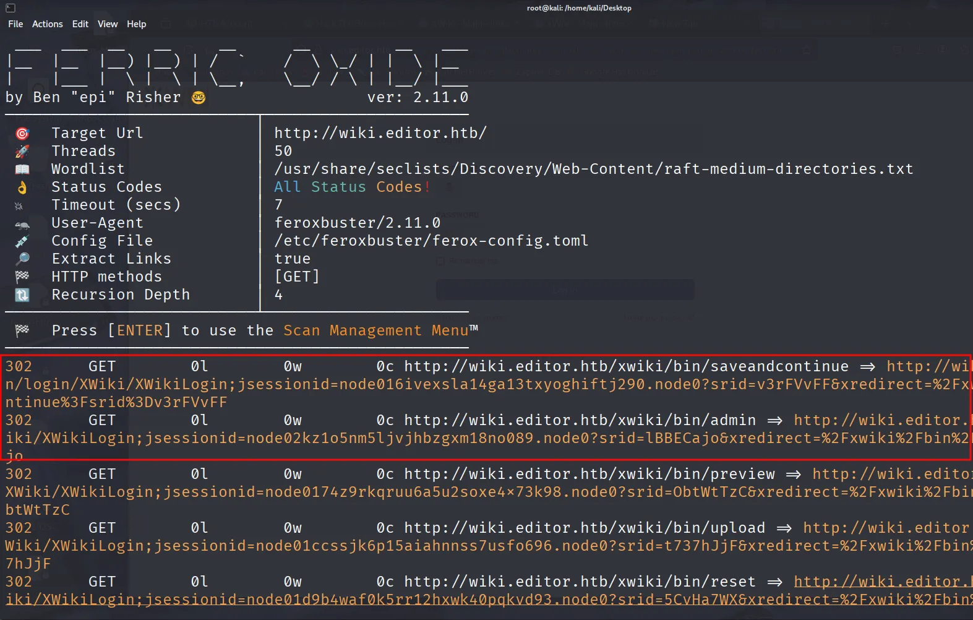Open the File menu
The image size is (973, 620).
pos(15,24)
